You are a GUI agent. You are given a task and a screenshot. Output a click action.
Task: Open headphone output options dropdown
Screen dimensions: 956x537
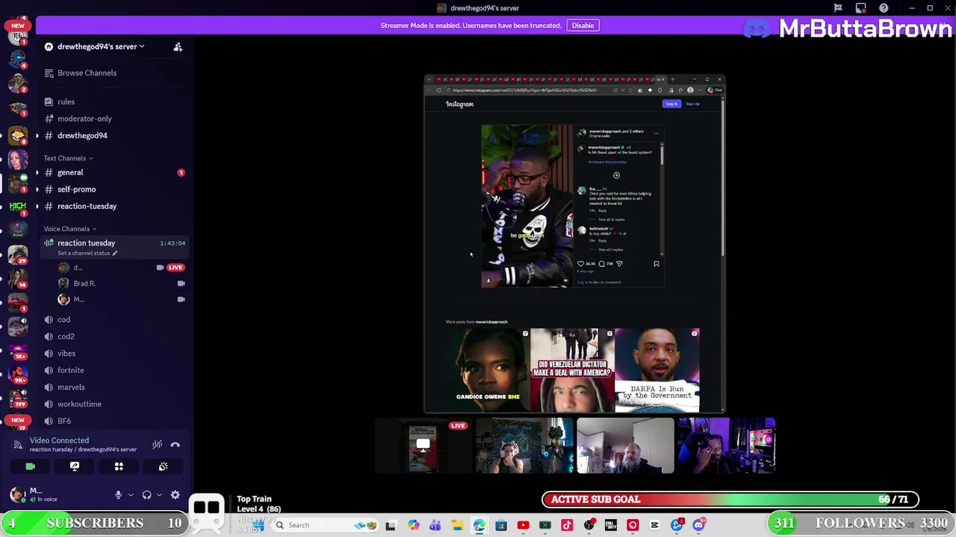[x=159, y=494]
